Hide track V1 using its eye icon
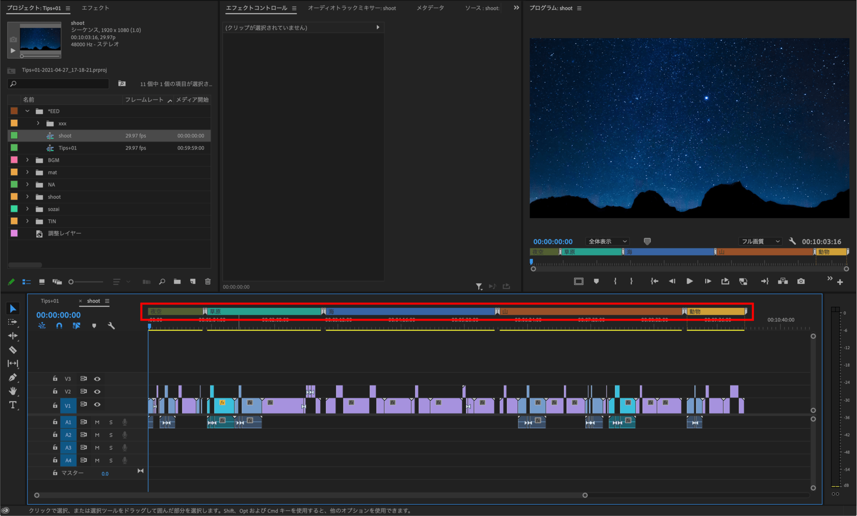857x516 pixels. (x=97, y=405)
